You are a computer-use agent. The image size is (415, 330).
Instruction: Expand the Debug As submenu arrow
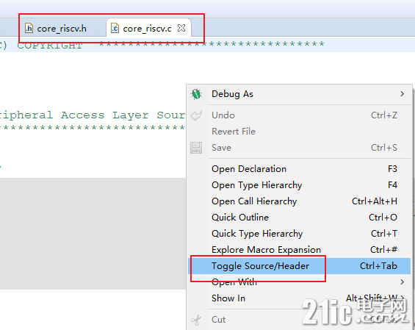(x=403, y=94)
